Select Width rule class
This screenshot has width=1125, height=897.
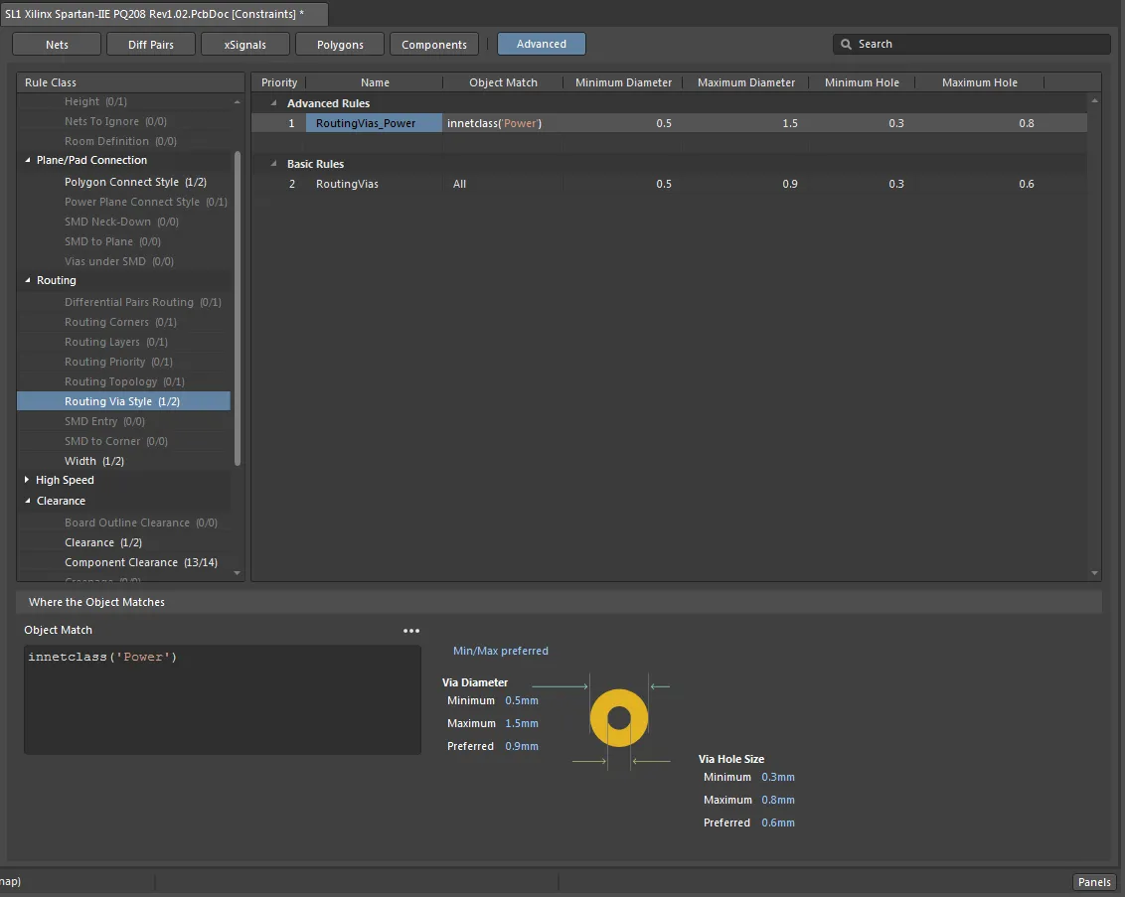(94, 461)
